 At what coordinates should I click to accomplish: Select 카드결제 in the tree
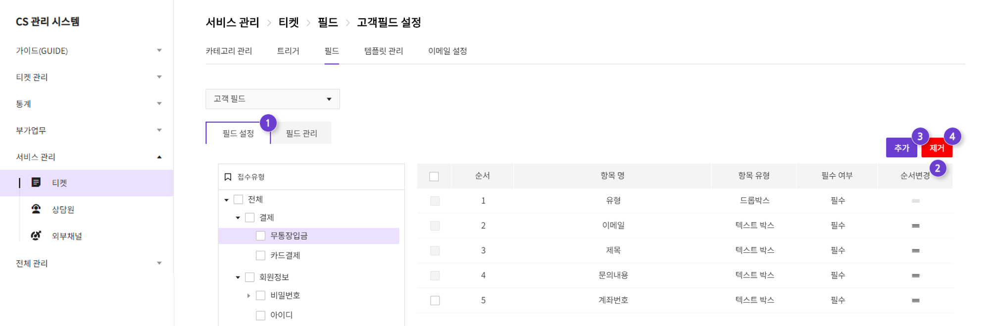click(x=285, y=255)
